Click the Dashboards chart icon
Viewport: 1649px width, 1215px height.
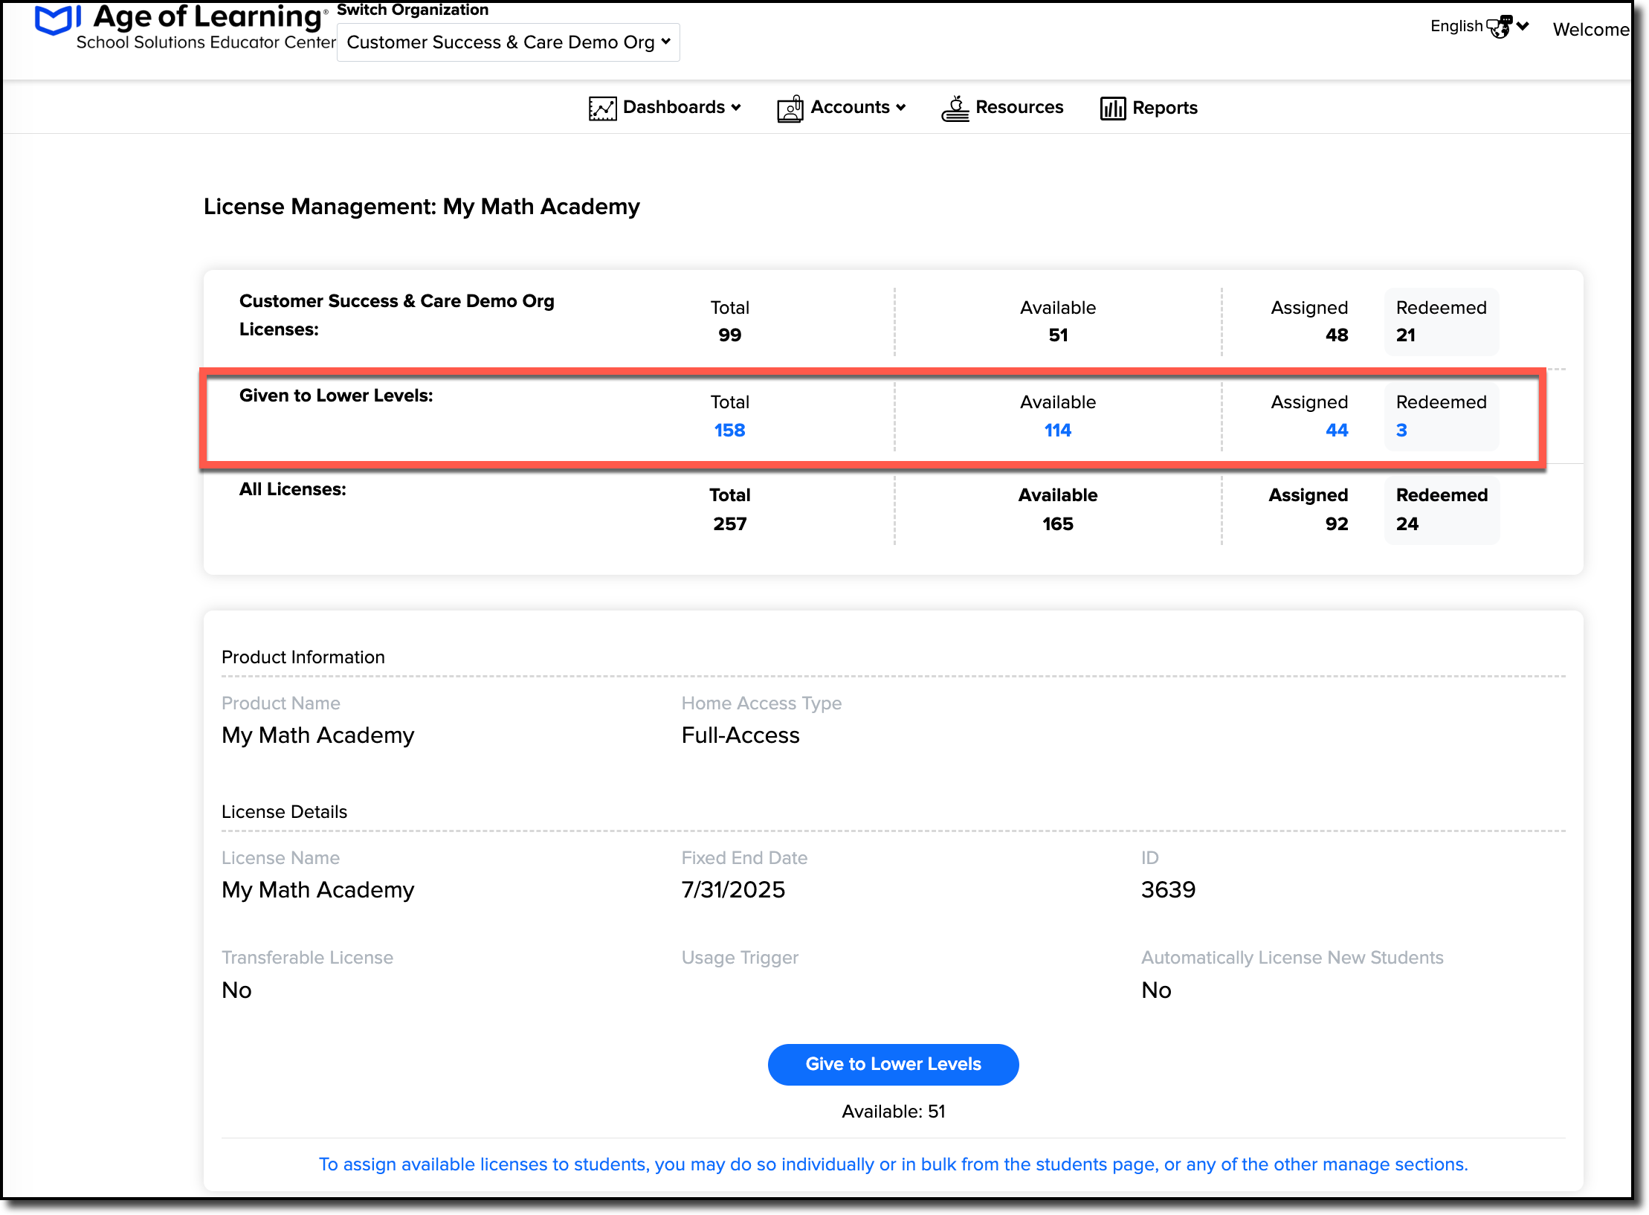tap(602, 109)
